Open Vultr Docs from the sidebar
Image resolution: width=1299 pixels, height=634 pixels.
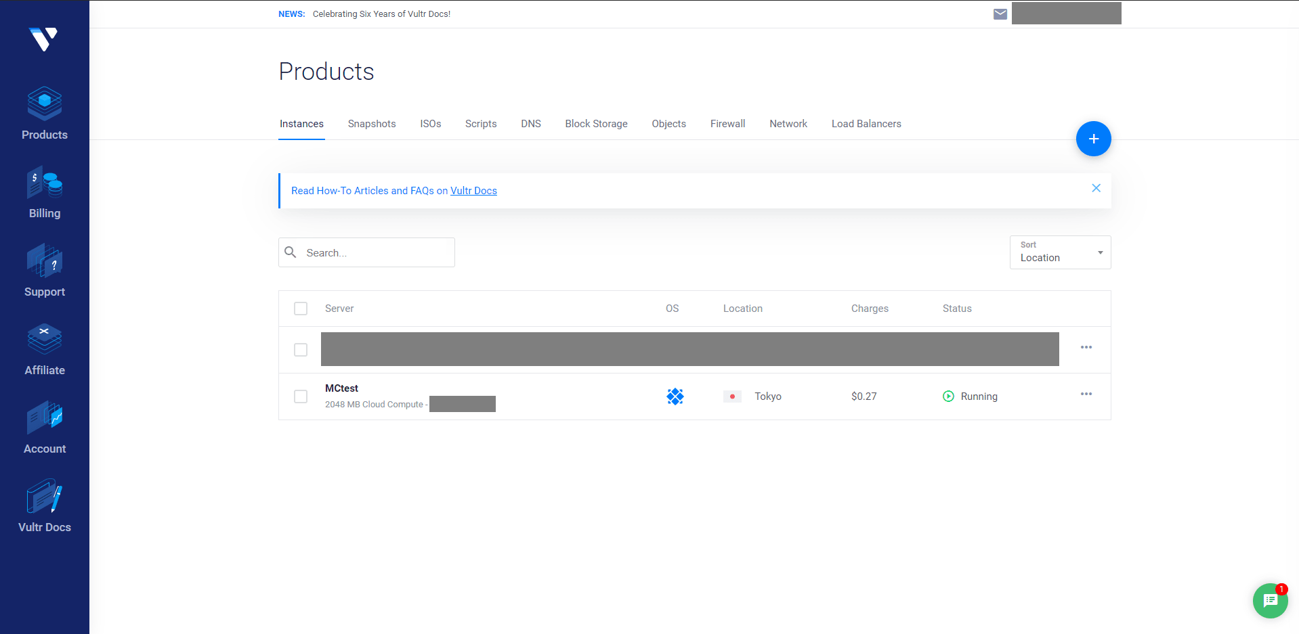(45, 497)
